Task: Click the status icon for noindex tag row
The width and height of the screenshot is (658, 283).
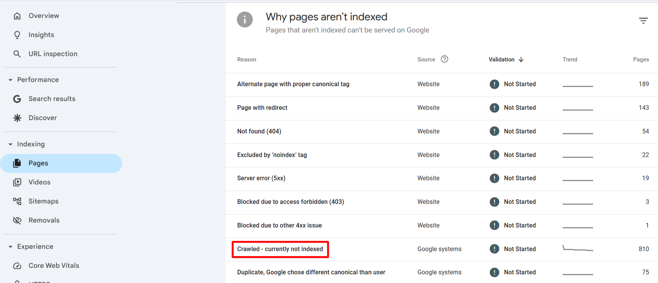Action: [494, 155]
